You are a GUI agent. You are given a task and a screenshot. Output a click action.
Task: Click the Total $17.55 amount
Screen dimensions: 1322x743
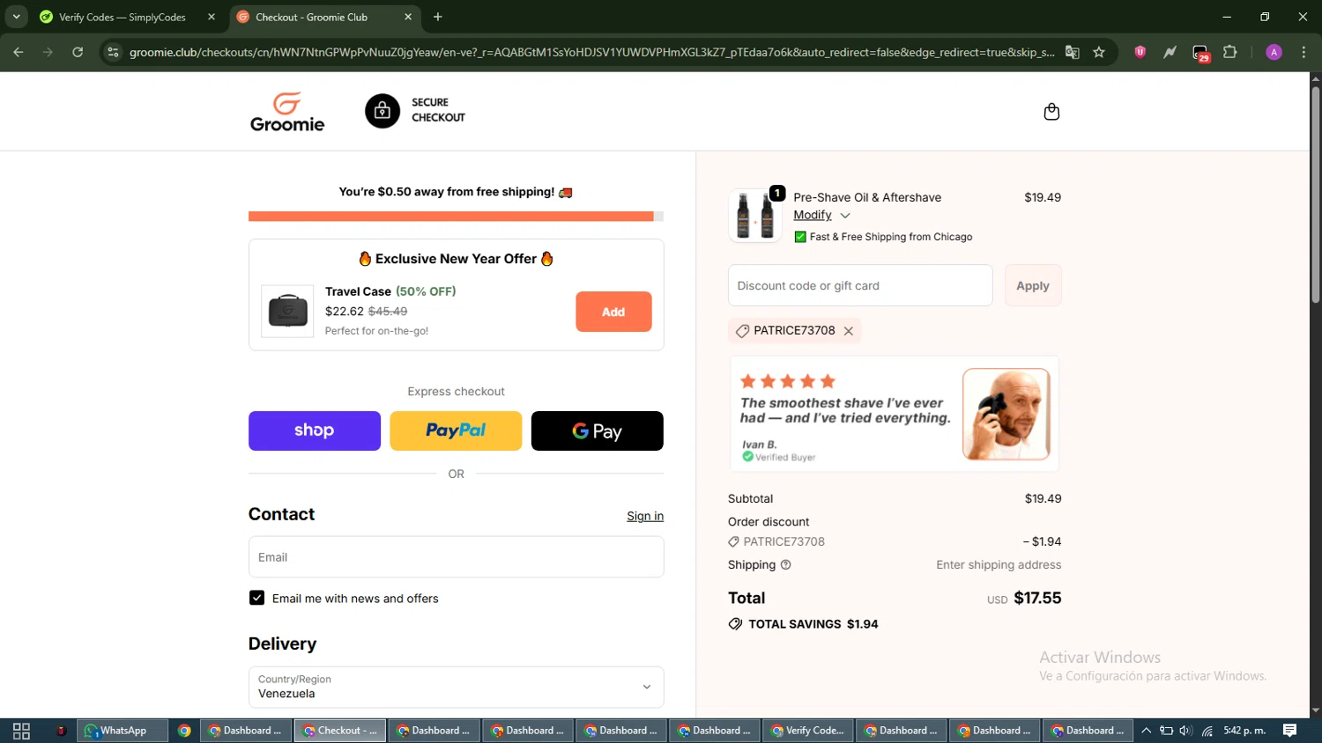pos(1037,598)
